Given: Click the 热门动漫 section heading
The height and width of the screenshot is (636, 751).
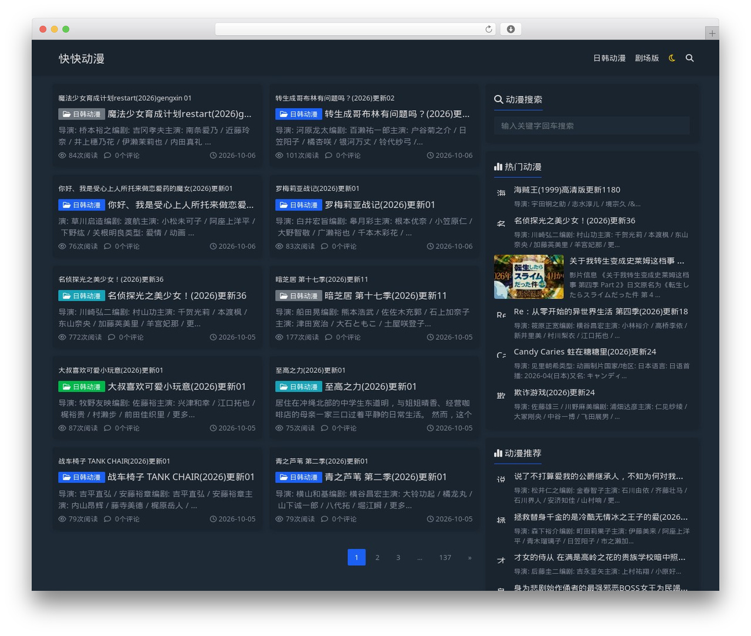Looking at the screenshot, I should click(x=518, y=167).
